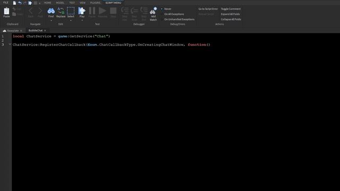The height and width of the screenshot is (191, 340).
Task: Switch to the MODEL ribbon tab
Action: click(60, 3)
